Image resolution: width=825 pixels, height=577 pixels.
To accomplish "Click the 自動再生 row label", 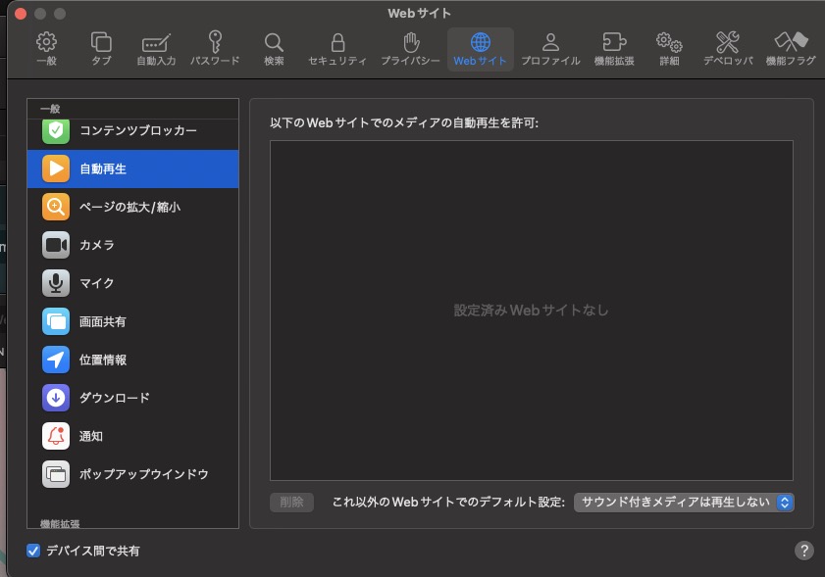I will pyautogui.click(x=103, y=168).
